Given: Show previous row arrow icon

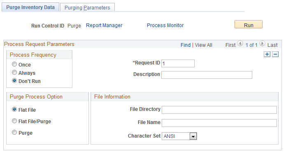Looking at the screenshot, I should [240, 44].
